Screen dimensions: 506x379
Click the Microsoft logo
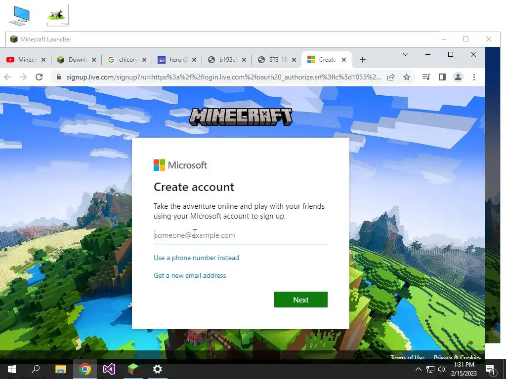(x=180, y=165)
